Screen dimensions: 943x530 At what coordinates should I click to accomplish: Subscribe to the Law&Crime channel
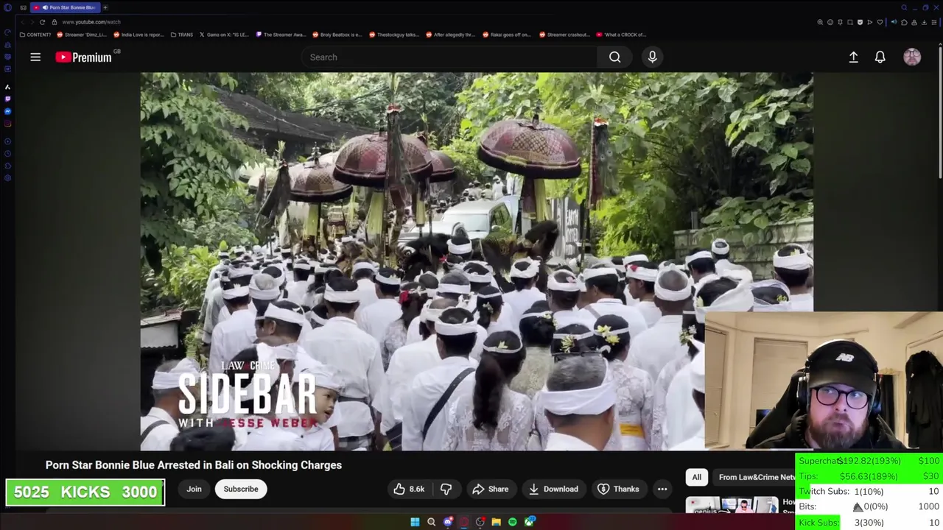(x=241, y=489)
